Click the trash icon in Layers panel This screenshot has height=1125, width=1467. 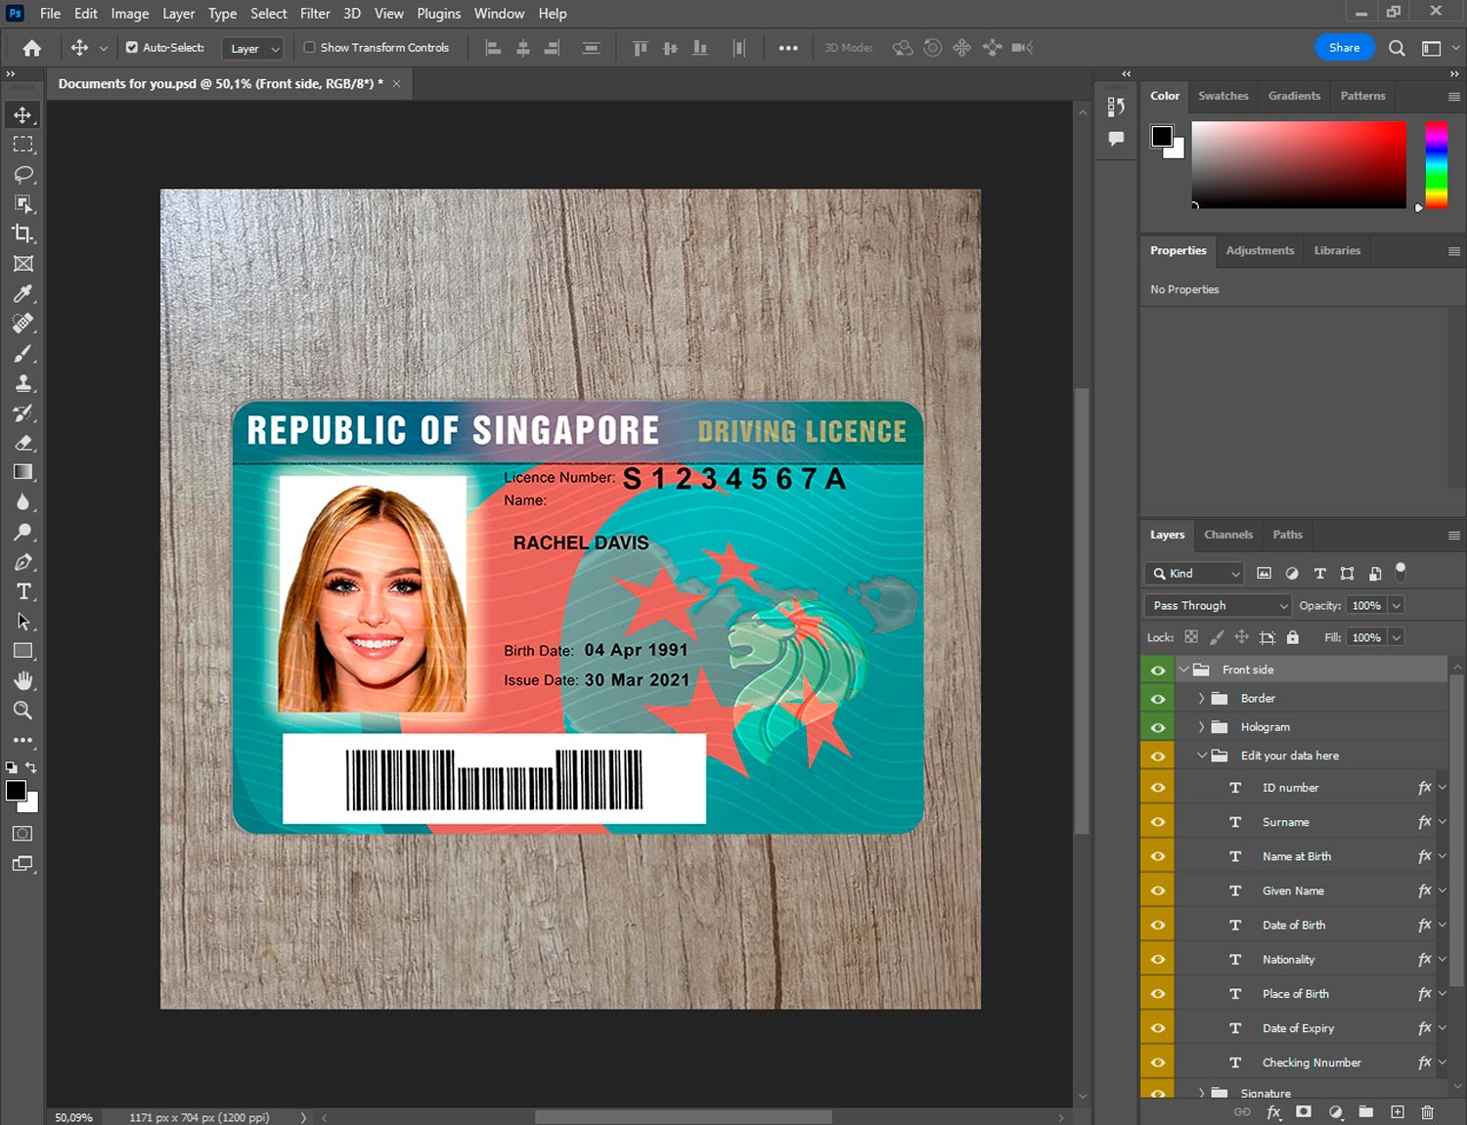pyautogui.click(x=1427, y=1112)
